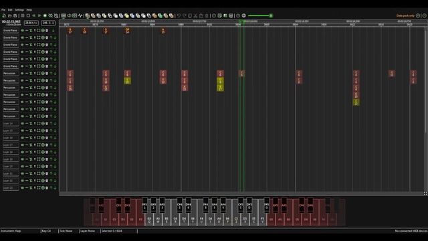Open song properties from the toolbar
The height and width of the screenshot is (241, 428).
[220, 16]
